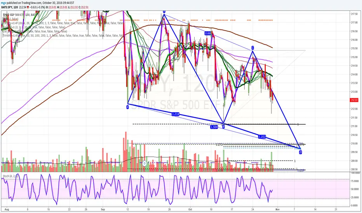Viewport: 362px width, 213px height.
Task: Select the B point label of the pattern
Action: tap(223, 126)
